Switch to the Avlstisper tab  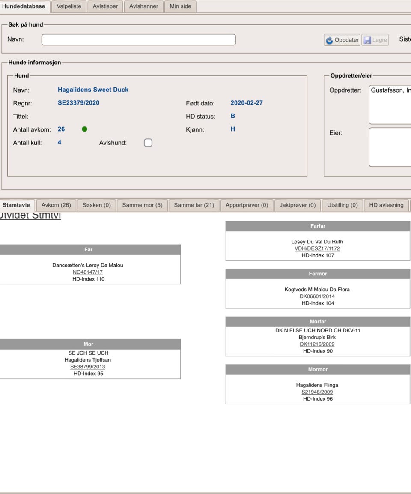[x=105, y=6]
